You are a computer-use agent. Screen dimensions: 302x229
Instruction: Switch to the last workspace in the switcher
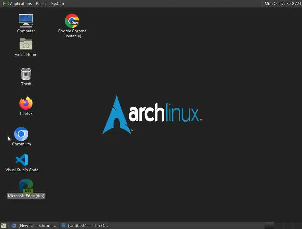297,225
